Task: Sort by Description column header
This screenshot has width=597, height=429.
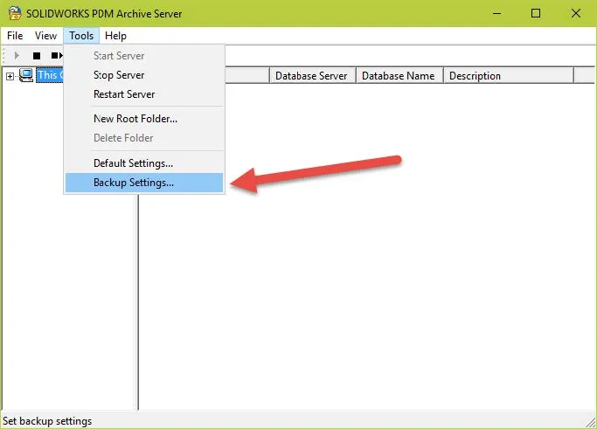Action: [x=509, y=76]
